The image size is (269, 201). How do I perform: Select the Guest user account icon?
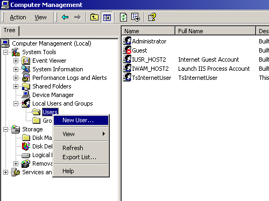click(x=127, y=50)
